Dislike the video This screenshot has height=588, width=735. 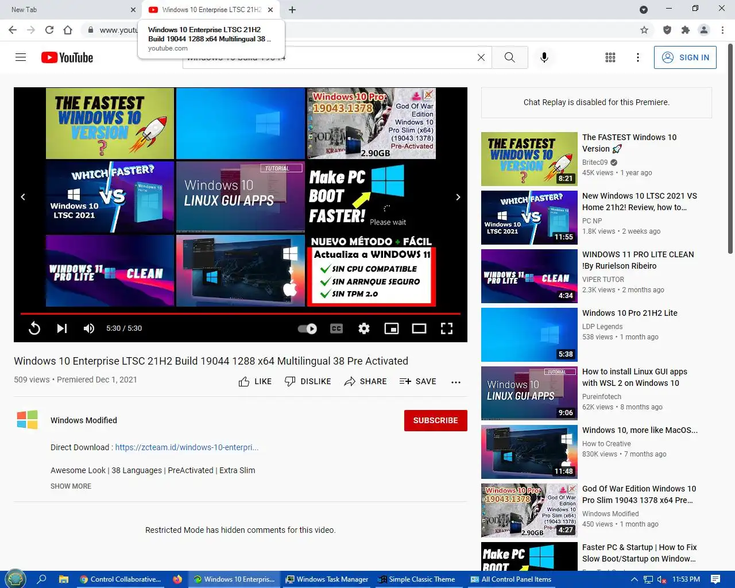[x=308, y=381]
